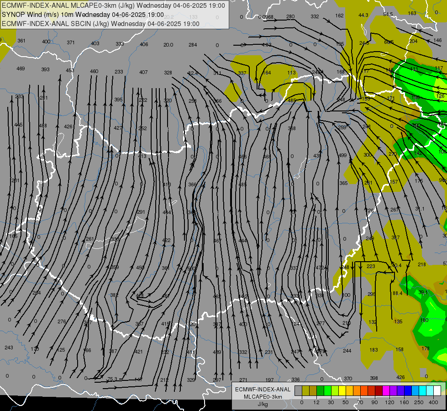Click the legend tick label '160'
Screen dimensions: 447x411
pyautogui.click(x=404, y=402)
